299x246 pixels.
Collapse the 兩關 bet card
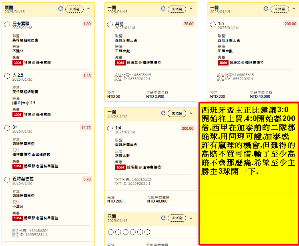pyautogui.click(x=88, y=9)
